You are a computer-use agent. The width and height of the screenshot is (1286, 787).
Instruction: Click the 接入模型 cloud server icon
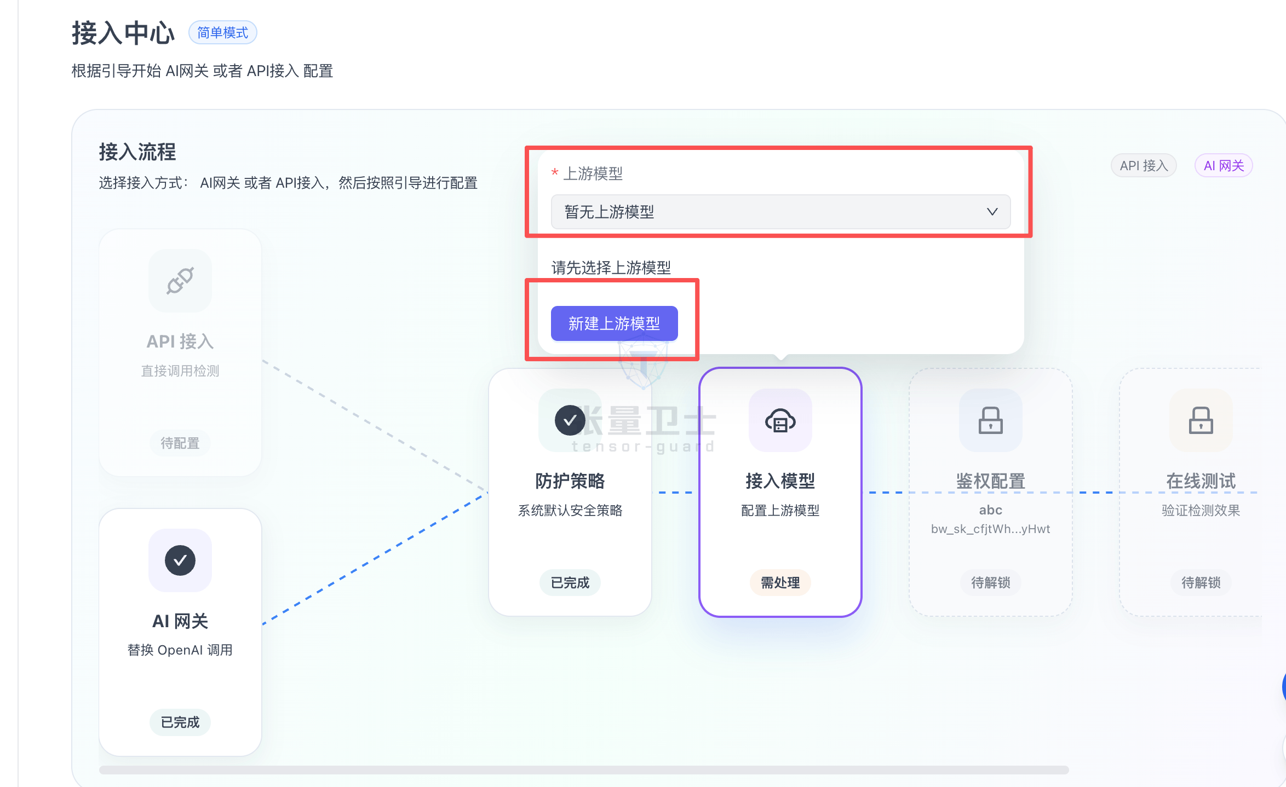click(780, 420)
